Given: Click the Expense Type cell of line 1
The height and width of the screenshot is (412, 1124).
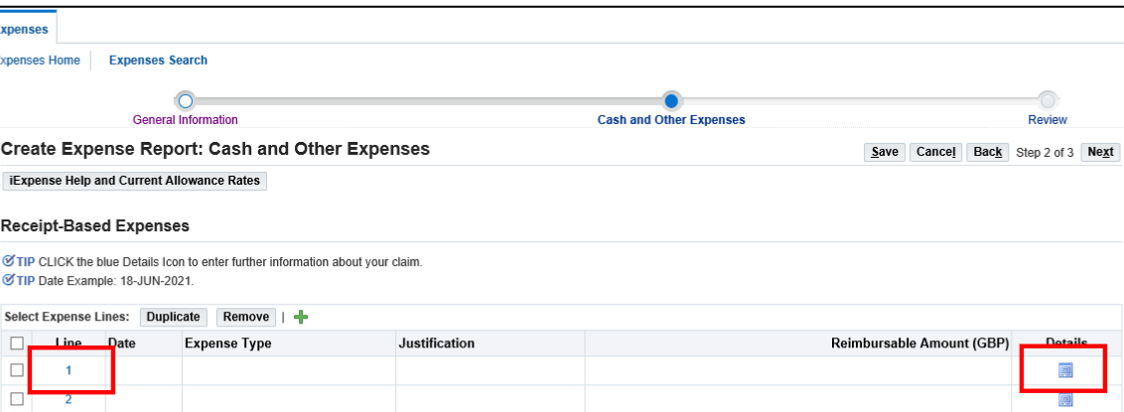Looking at the screenshot, I should pos(288,370).
